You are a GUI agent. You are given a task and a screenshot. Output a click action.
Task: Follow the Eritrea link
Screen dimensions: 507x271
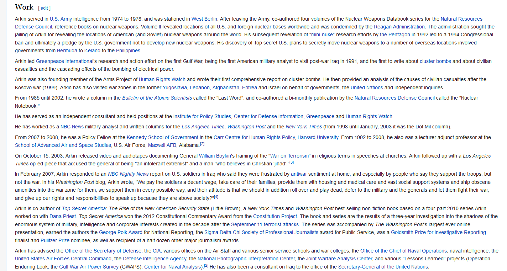250,87
